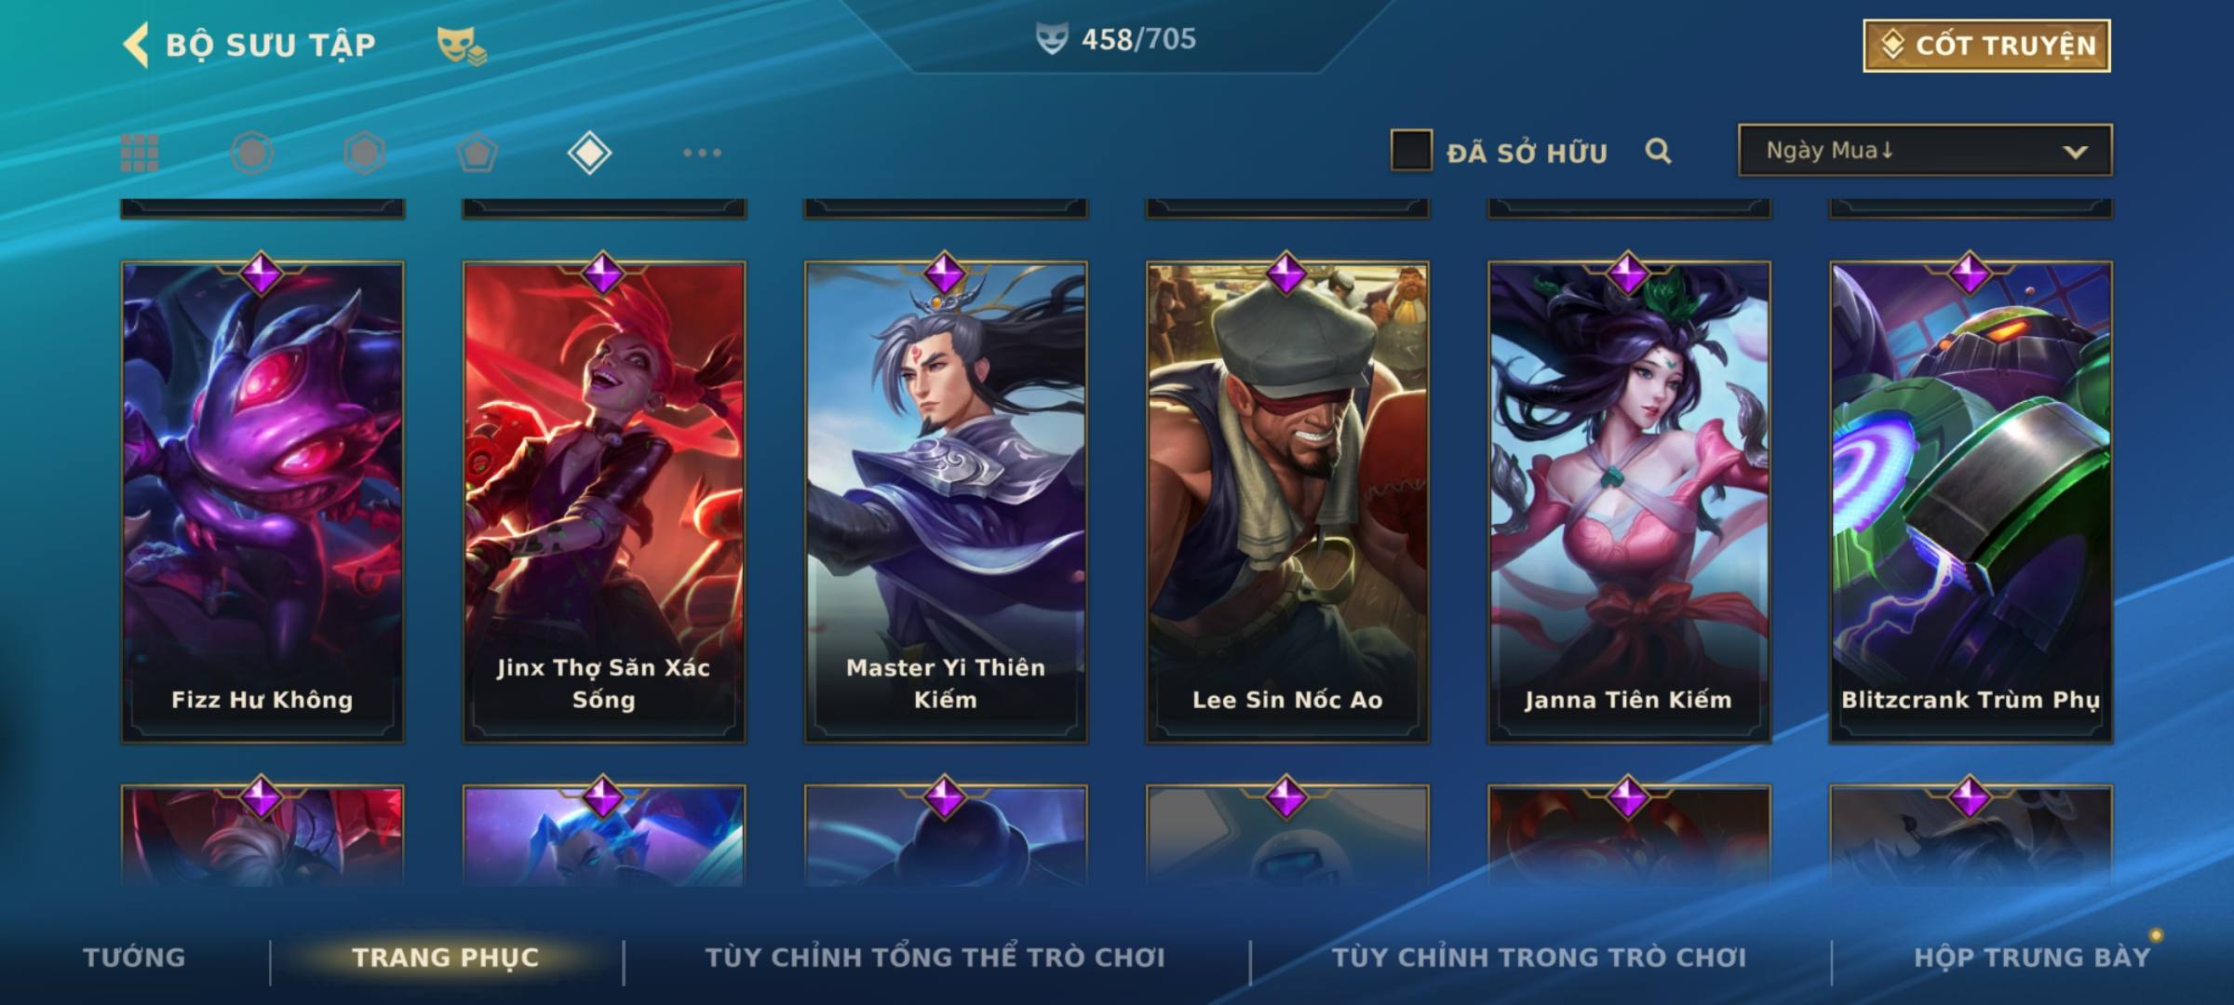The image size is (2234, 1005).
Task: Tick the Đã Sở Hữu checkbox
Action: point(1411,151)
